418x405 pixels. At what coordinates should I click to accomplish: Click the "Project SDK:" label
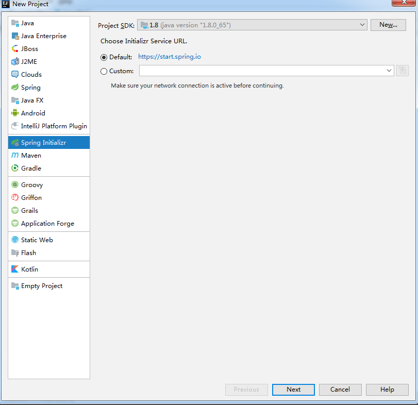tap(116, 26)
